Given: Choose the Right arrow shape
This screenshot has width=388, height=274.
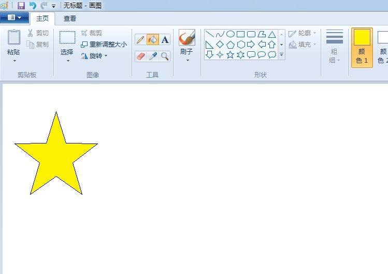Looking at the screenshot, I should [251, 45].
